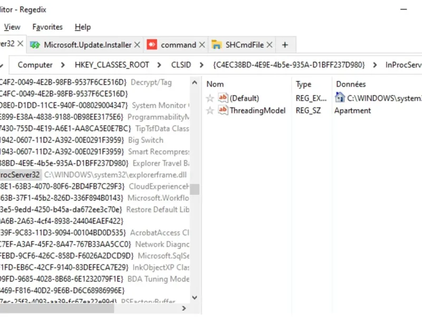
Task: Minimize the Regedix window
Action: coord(404,10)
